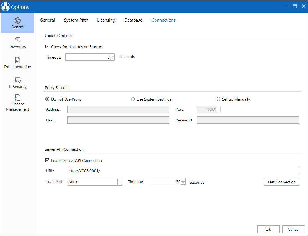Click the application logo in title bar

coord(5,7)
